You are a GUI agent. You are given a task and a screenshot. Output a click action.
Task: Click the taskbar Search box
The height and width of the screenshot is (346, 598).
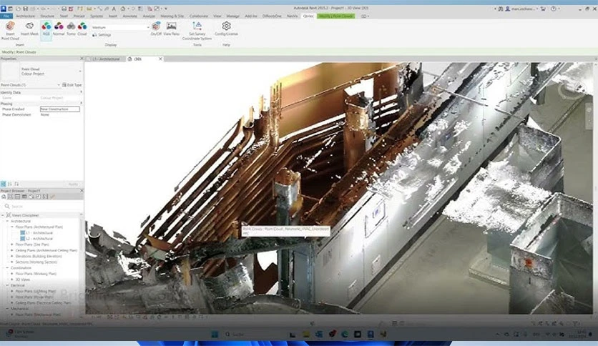click(x=252, y=334)
